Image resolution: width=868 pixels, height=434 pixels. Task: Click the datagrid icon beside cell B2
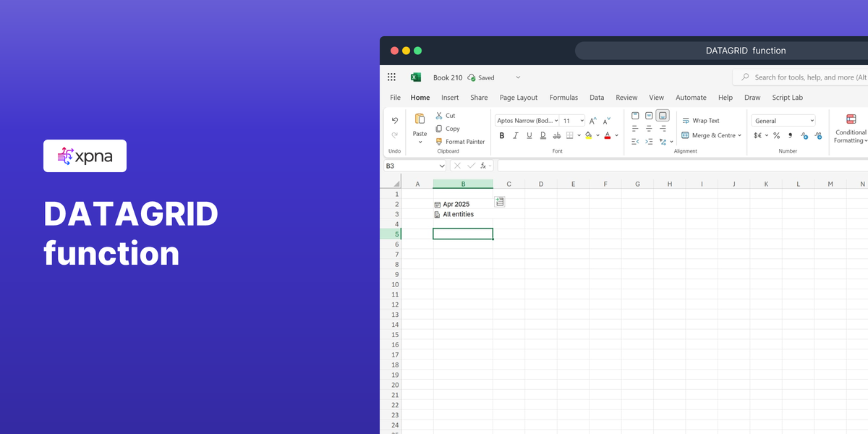500,202
